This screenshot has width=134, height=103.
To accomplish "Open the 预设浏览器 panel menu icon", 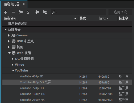I will (24, 4).
